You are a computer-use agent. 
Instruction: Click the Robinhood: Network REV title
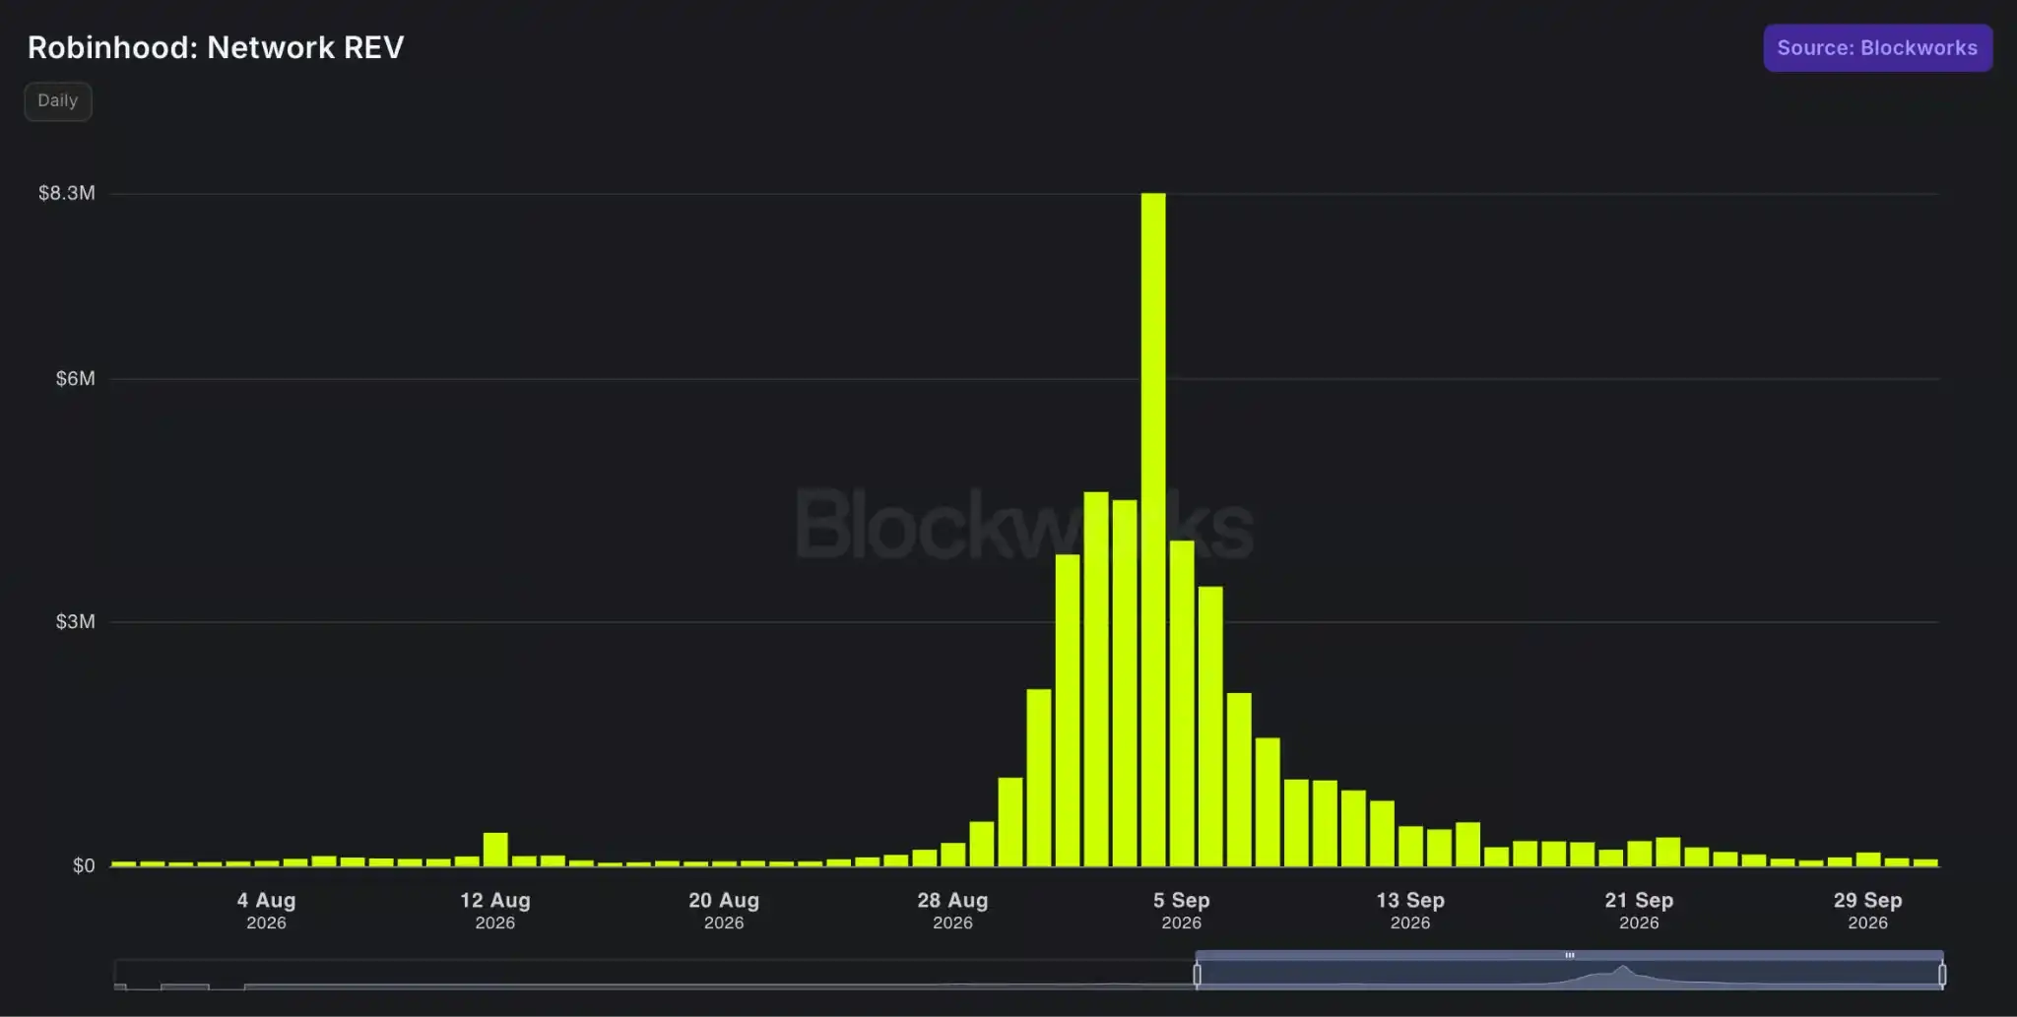[x=216, y=47]
